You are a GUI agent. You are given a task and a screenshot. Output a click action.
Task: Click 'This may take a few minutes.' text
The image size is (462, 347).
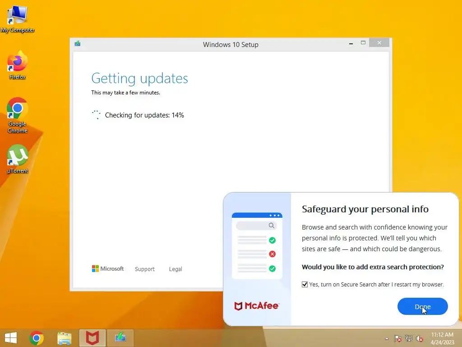coord(125,93)
